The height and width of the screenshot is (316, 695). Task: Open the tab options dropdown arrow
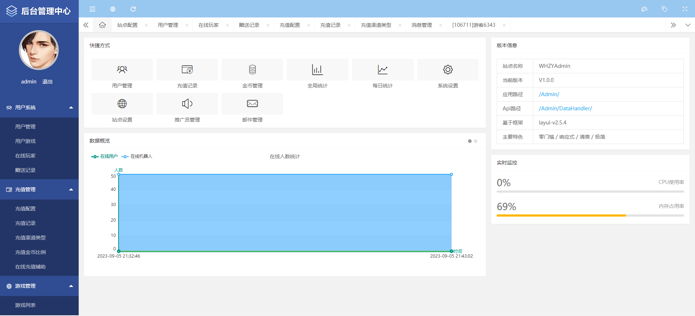coord(688,25)
